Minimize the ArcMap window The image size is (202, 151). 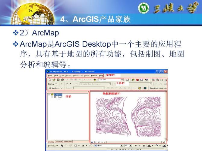[x=157, y=71]
